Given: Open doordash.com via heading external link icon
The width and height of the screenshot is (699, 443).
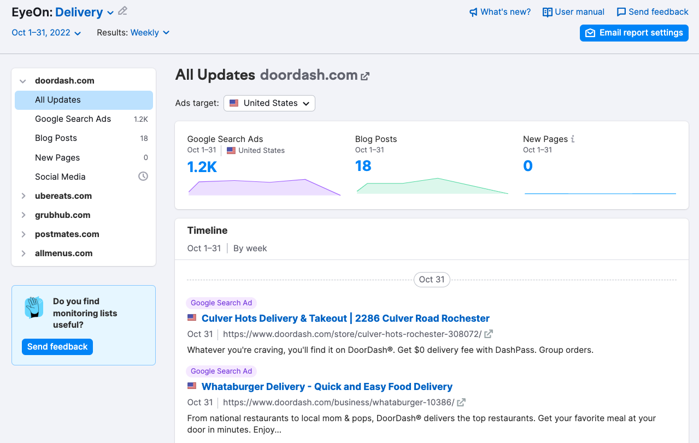Looking at the screenshot, I should coord(365,76).
